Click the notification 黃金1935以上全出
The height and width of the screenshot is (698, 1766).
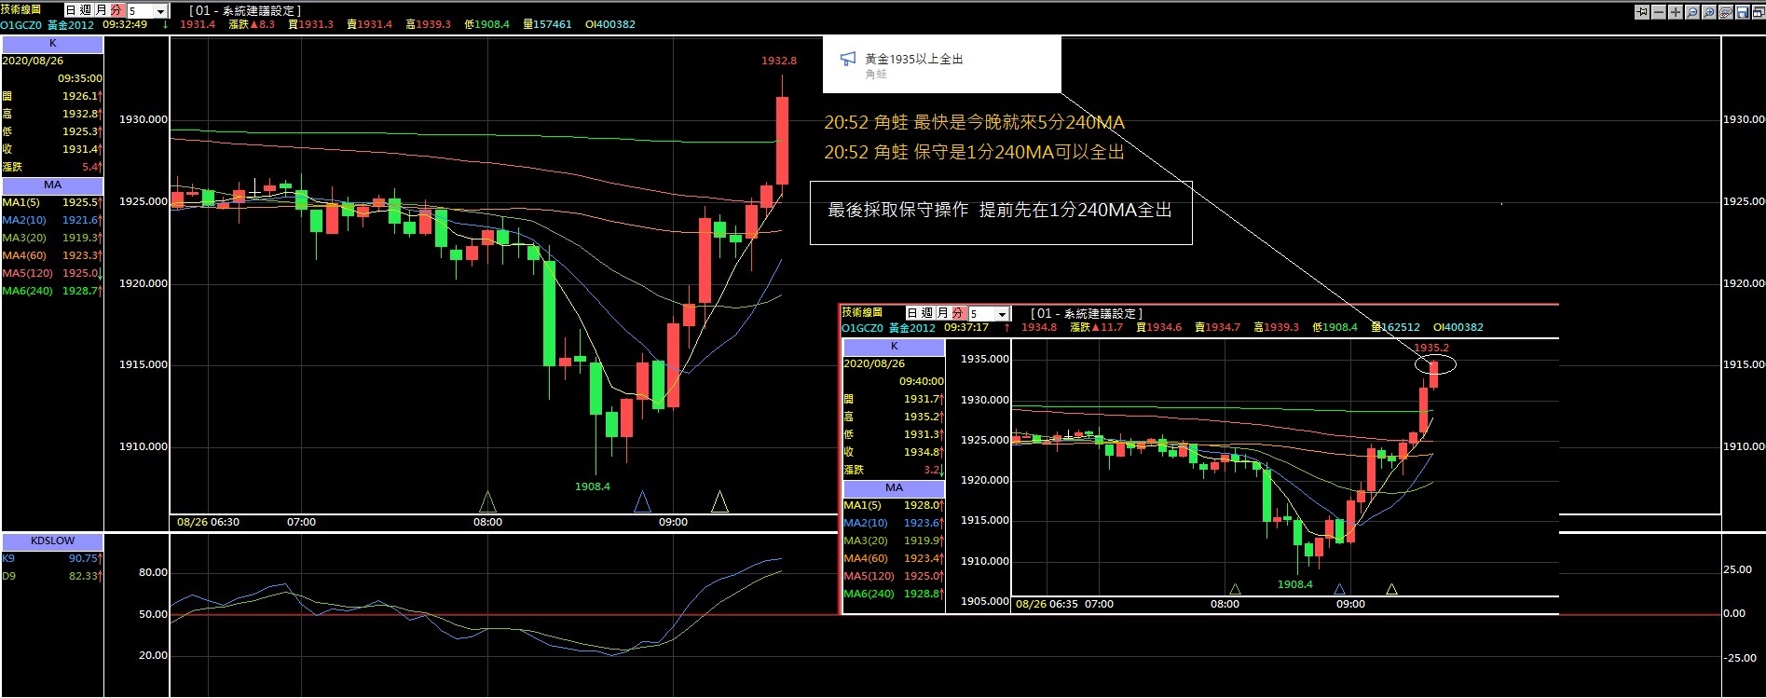[x=913, y=59]
